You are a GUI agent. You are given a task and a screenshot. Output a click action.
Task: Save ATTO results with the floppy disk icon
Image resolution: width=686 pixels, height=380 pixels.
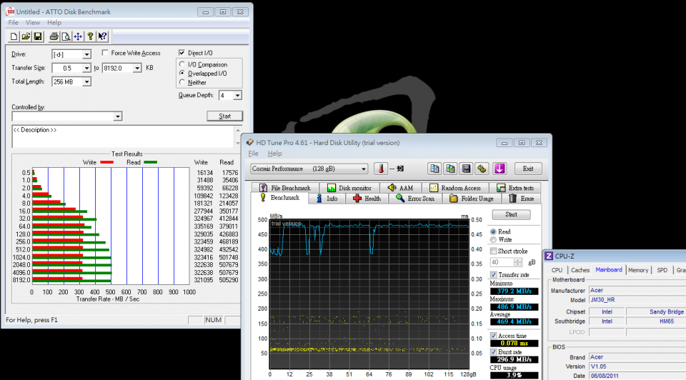pyautogui.click(x=38, y=36)
